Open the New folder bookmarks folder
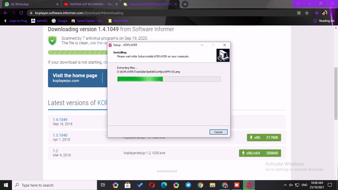Image resolution: width=338 pixels, height=190 pixels. click(118, 21)
